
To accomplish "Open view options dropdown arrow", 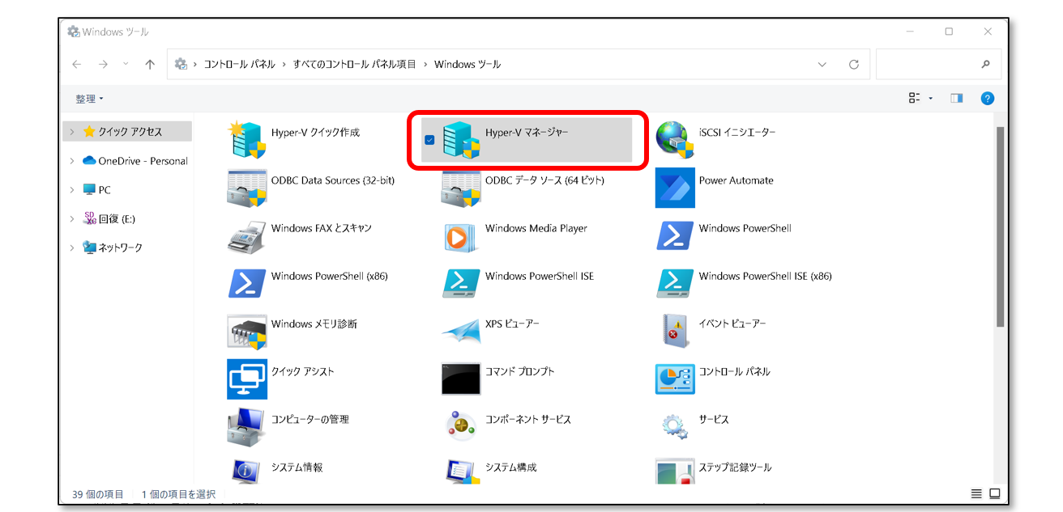I will point(931,99).
